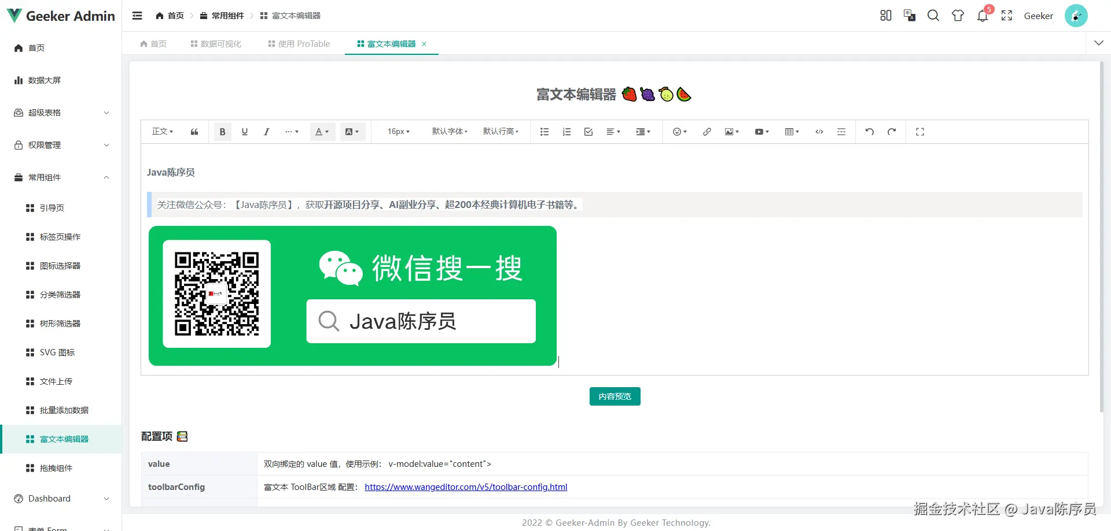Insert a hyperlink with the link icon

click(x=707, y=132)
